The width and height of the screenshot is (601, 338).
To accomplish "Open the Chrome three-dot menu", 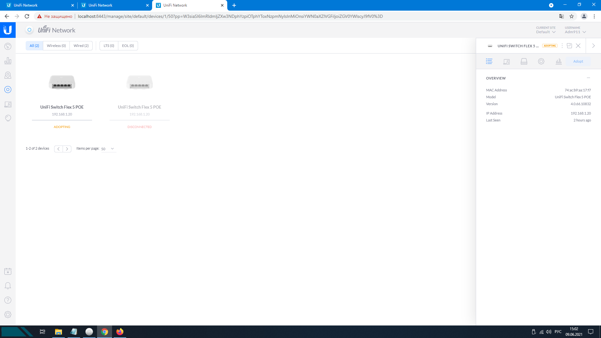I will pyautogui.click(x=594, y=16).
